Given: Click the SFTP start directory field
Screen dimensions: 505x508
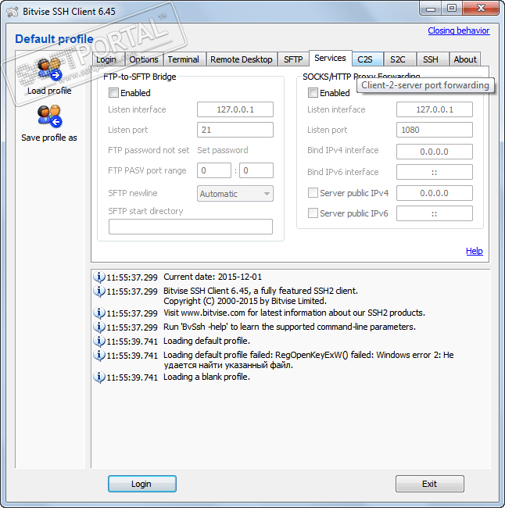Looking at the screenshot, I should pyautogui.click(x=191, y=227).
